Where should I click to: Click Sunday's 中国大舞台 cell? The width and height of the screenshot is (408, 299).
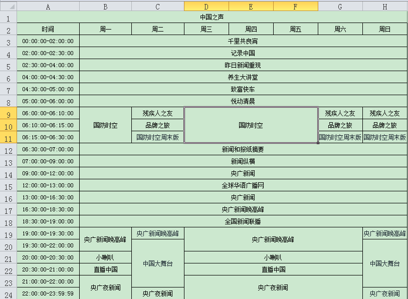click(385, 263)
